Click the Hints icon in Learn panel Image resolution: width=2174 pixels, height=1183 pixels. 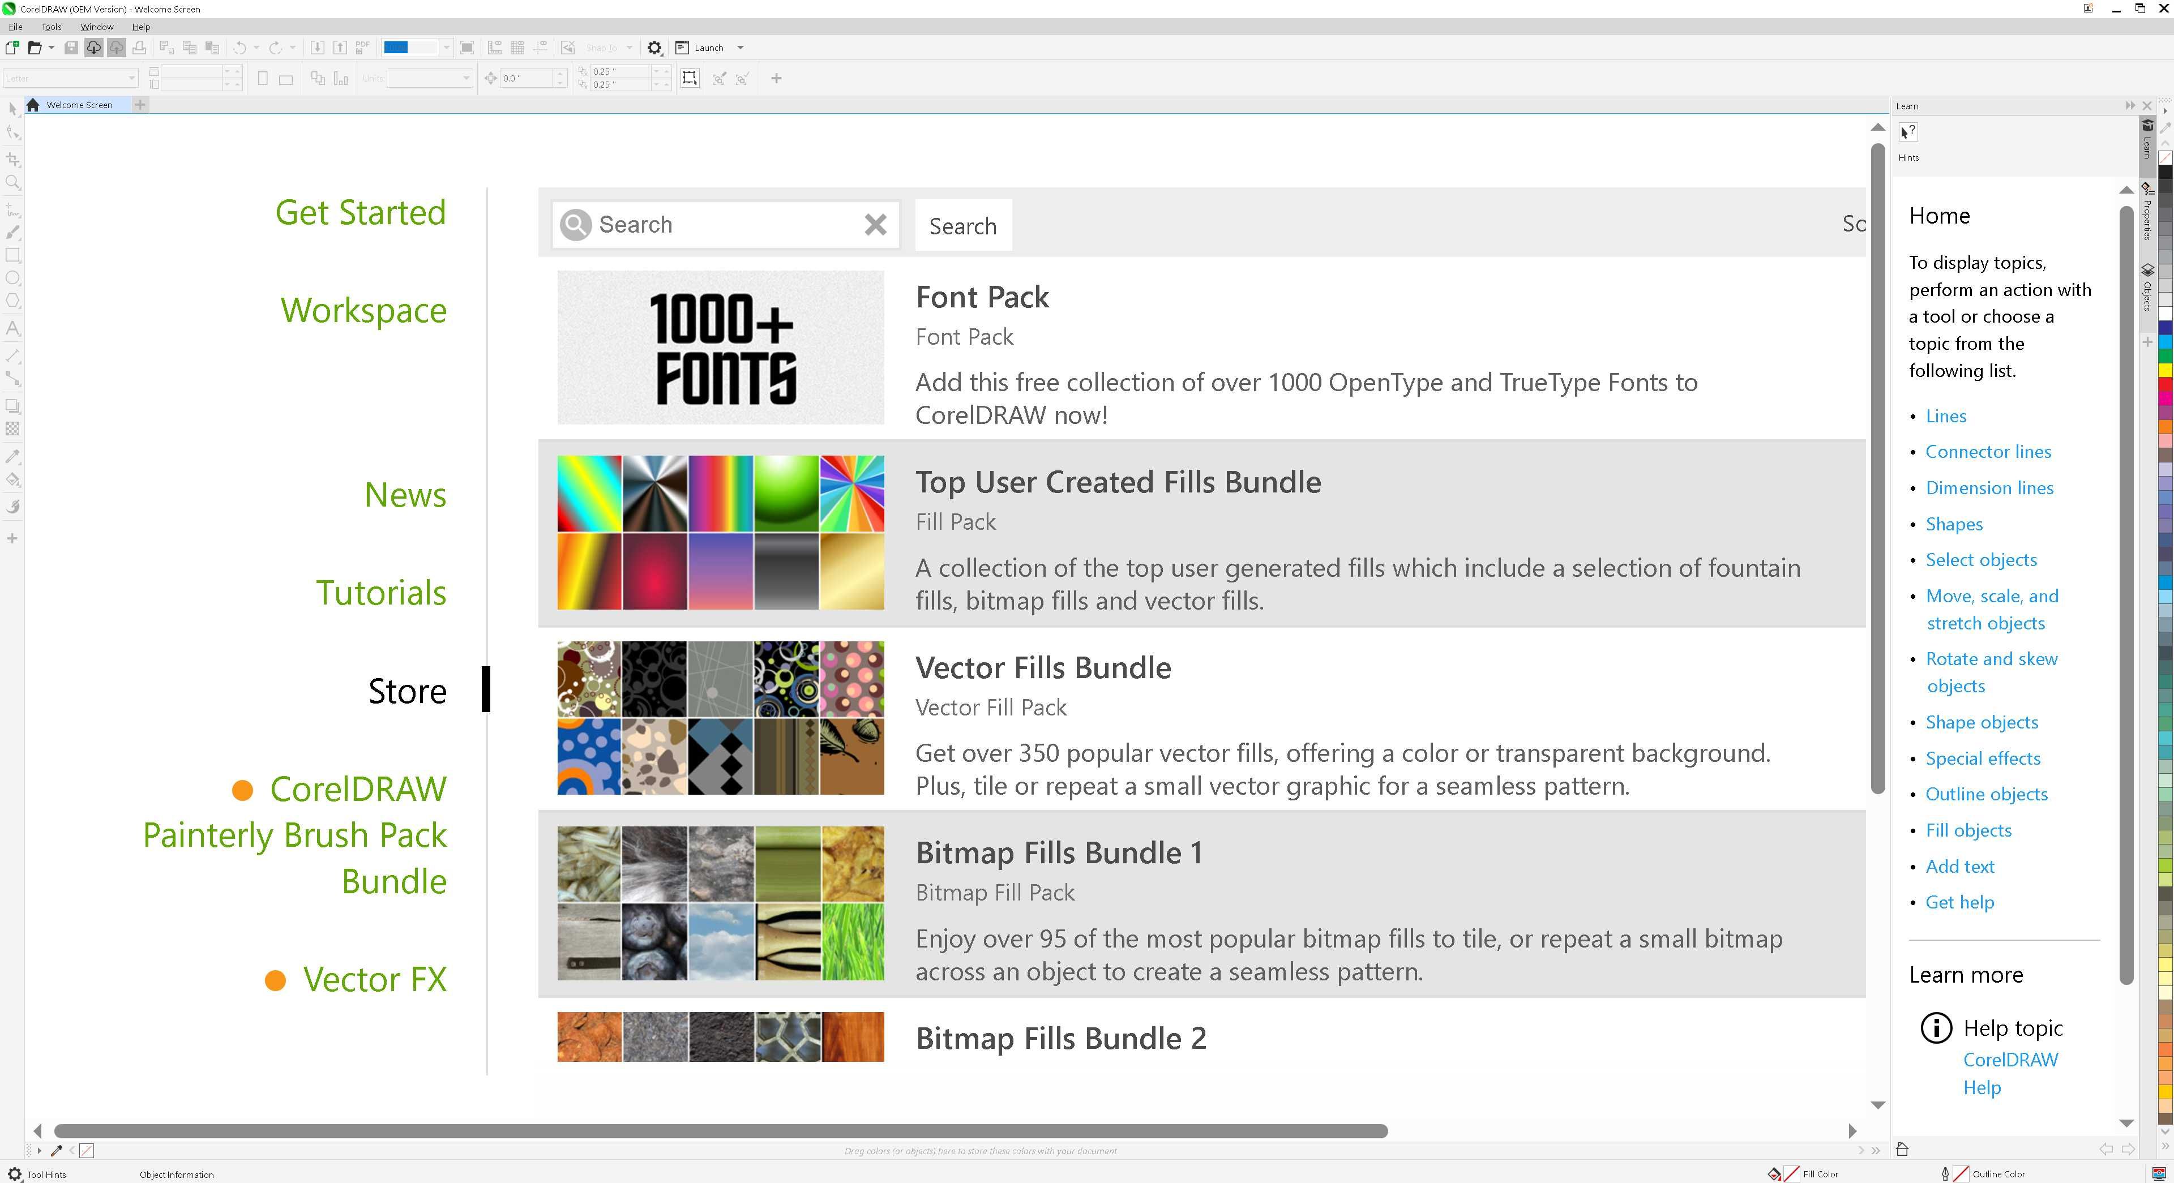1908,132
